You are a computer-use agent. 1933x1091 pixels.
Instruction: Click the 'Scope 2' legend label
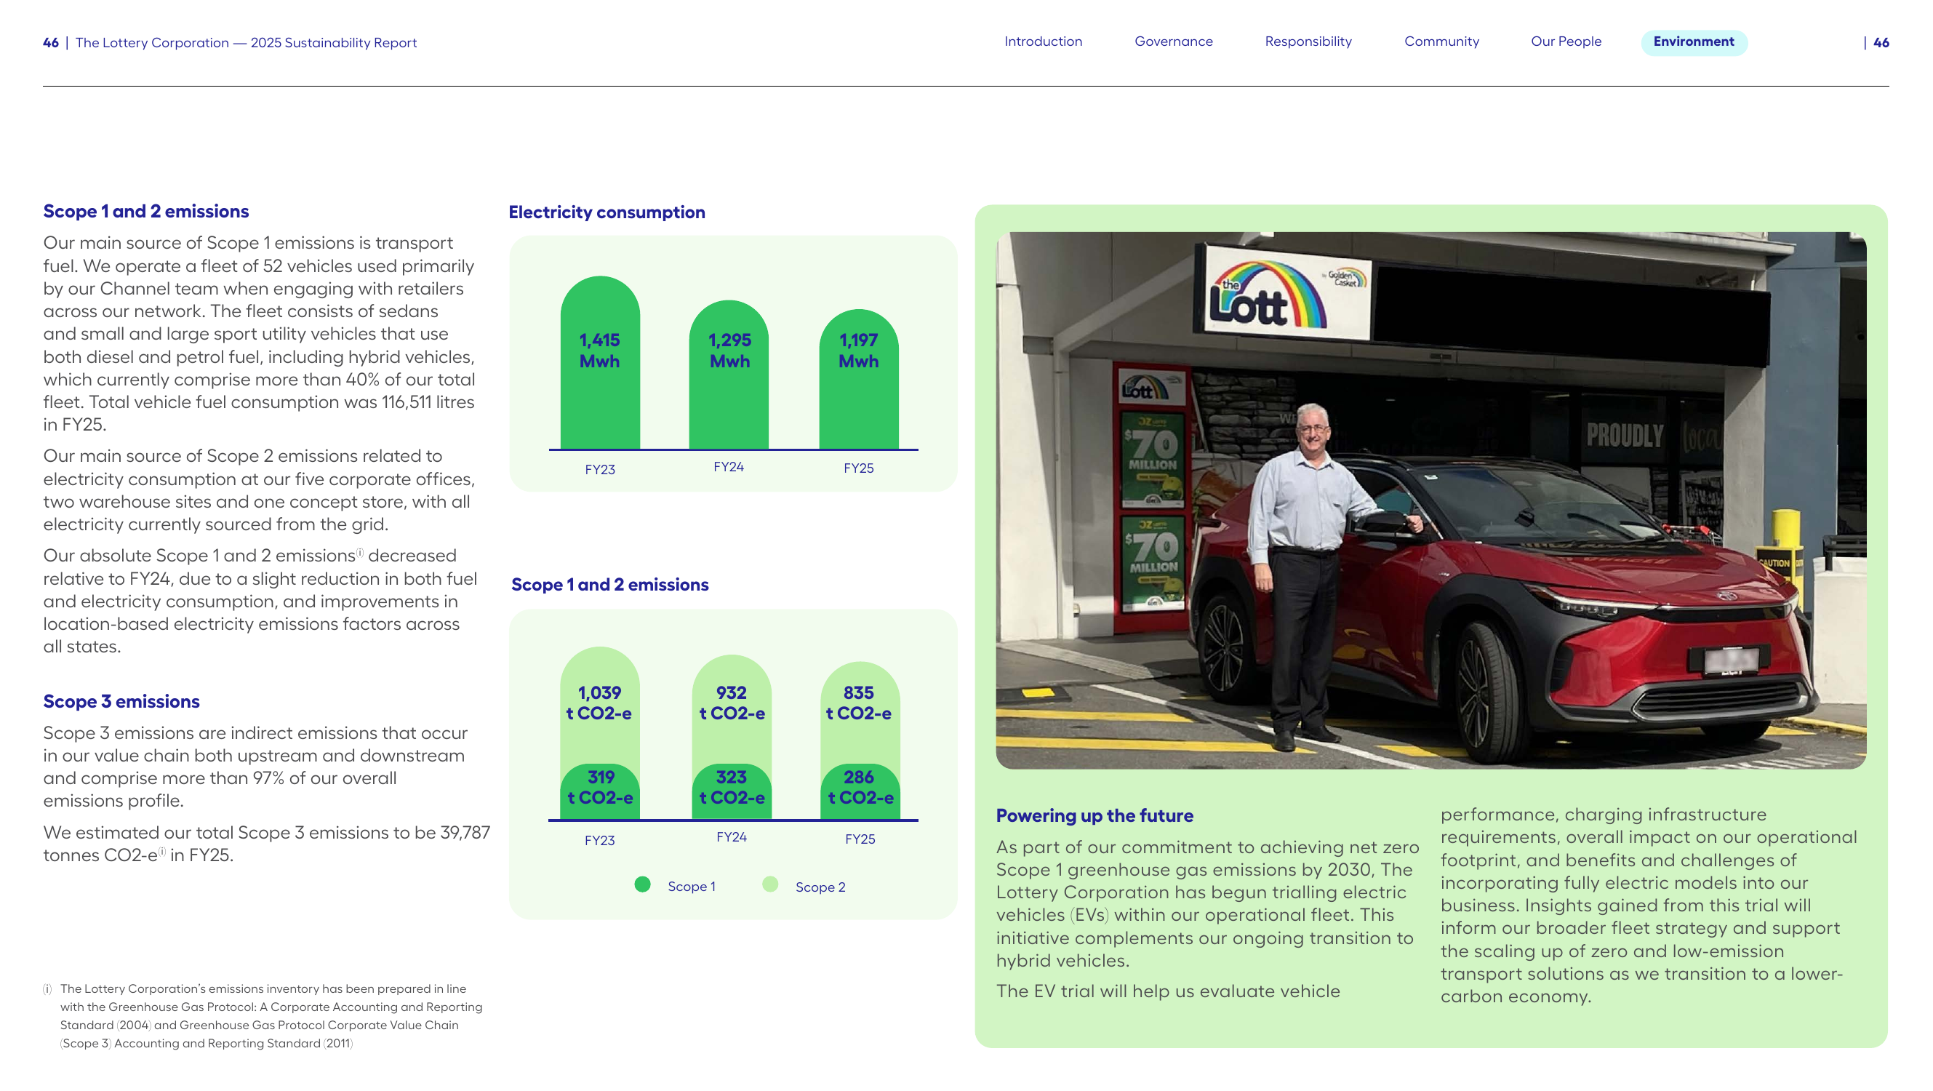click(x=820, y=887)
